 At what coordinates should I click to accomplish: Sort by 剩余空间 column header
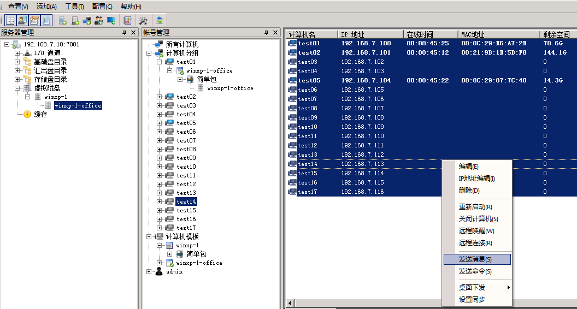pos(558,34)
